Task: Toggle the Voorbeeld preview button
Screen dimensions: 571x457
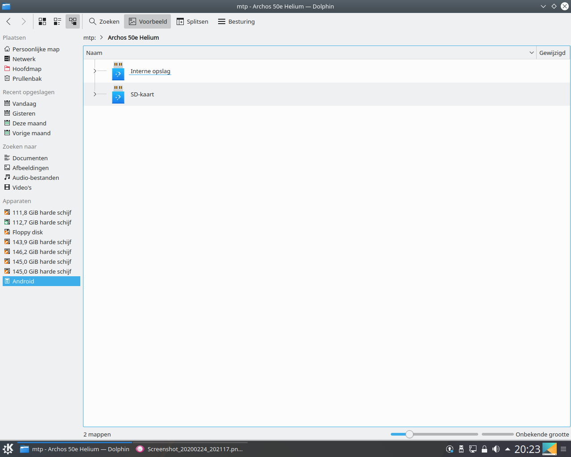Action: [x=148, y=21]
